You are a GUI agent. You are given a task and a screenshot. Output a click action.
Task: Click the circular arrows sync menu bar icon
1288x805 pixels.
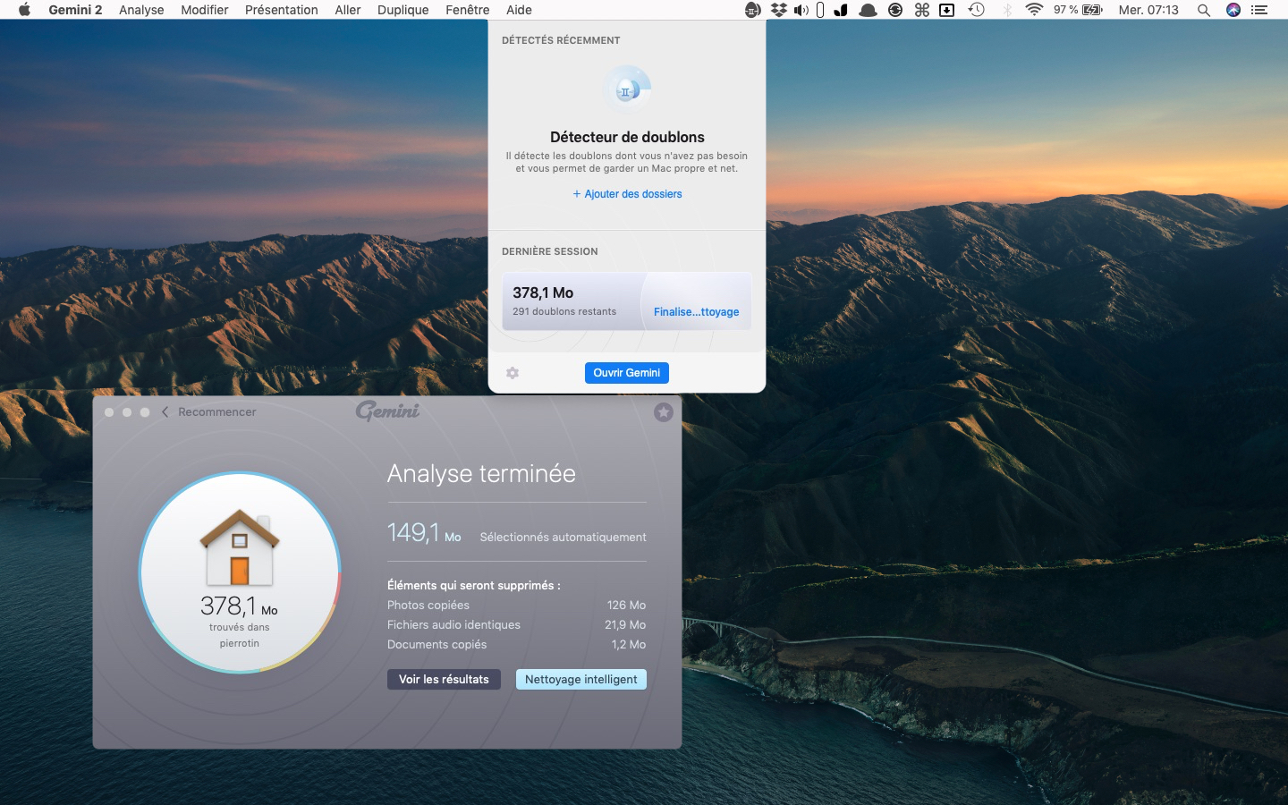pos(895,10)
